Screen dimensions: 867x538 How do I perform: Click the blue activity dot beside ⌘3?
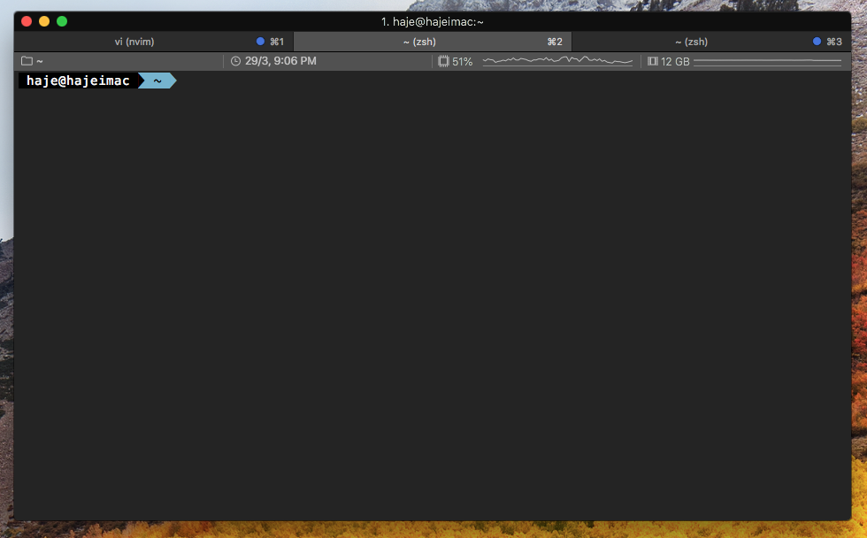coord(817,42)
